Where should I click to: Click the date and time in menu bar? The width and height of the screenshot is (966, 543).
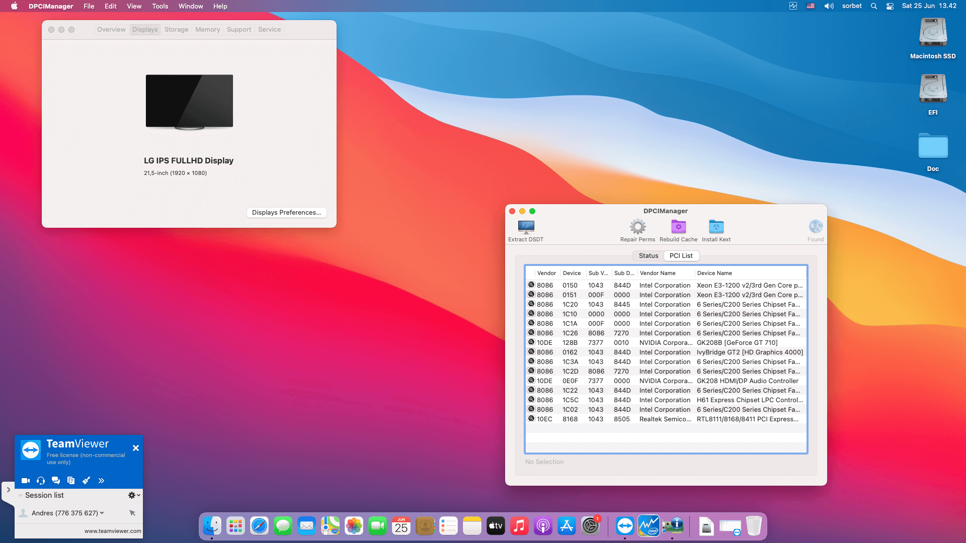point(929,6)
